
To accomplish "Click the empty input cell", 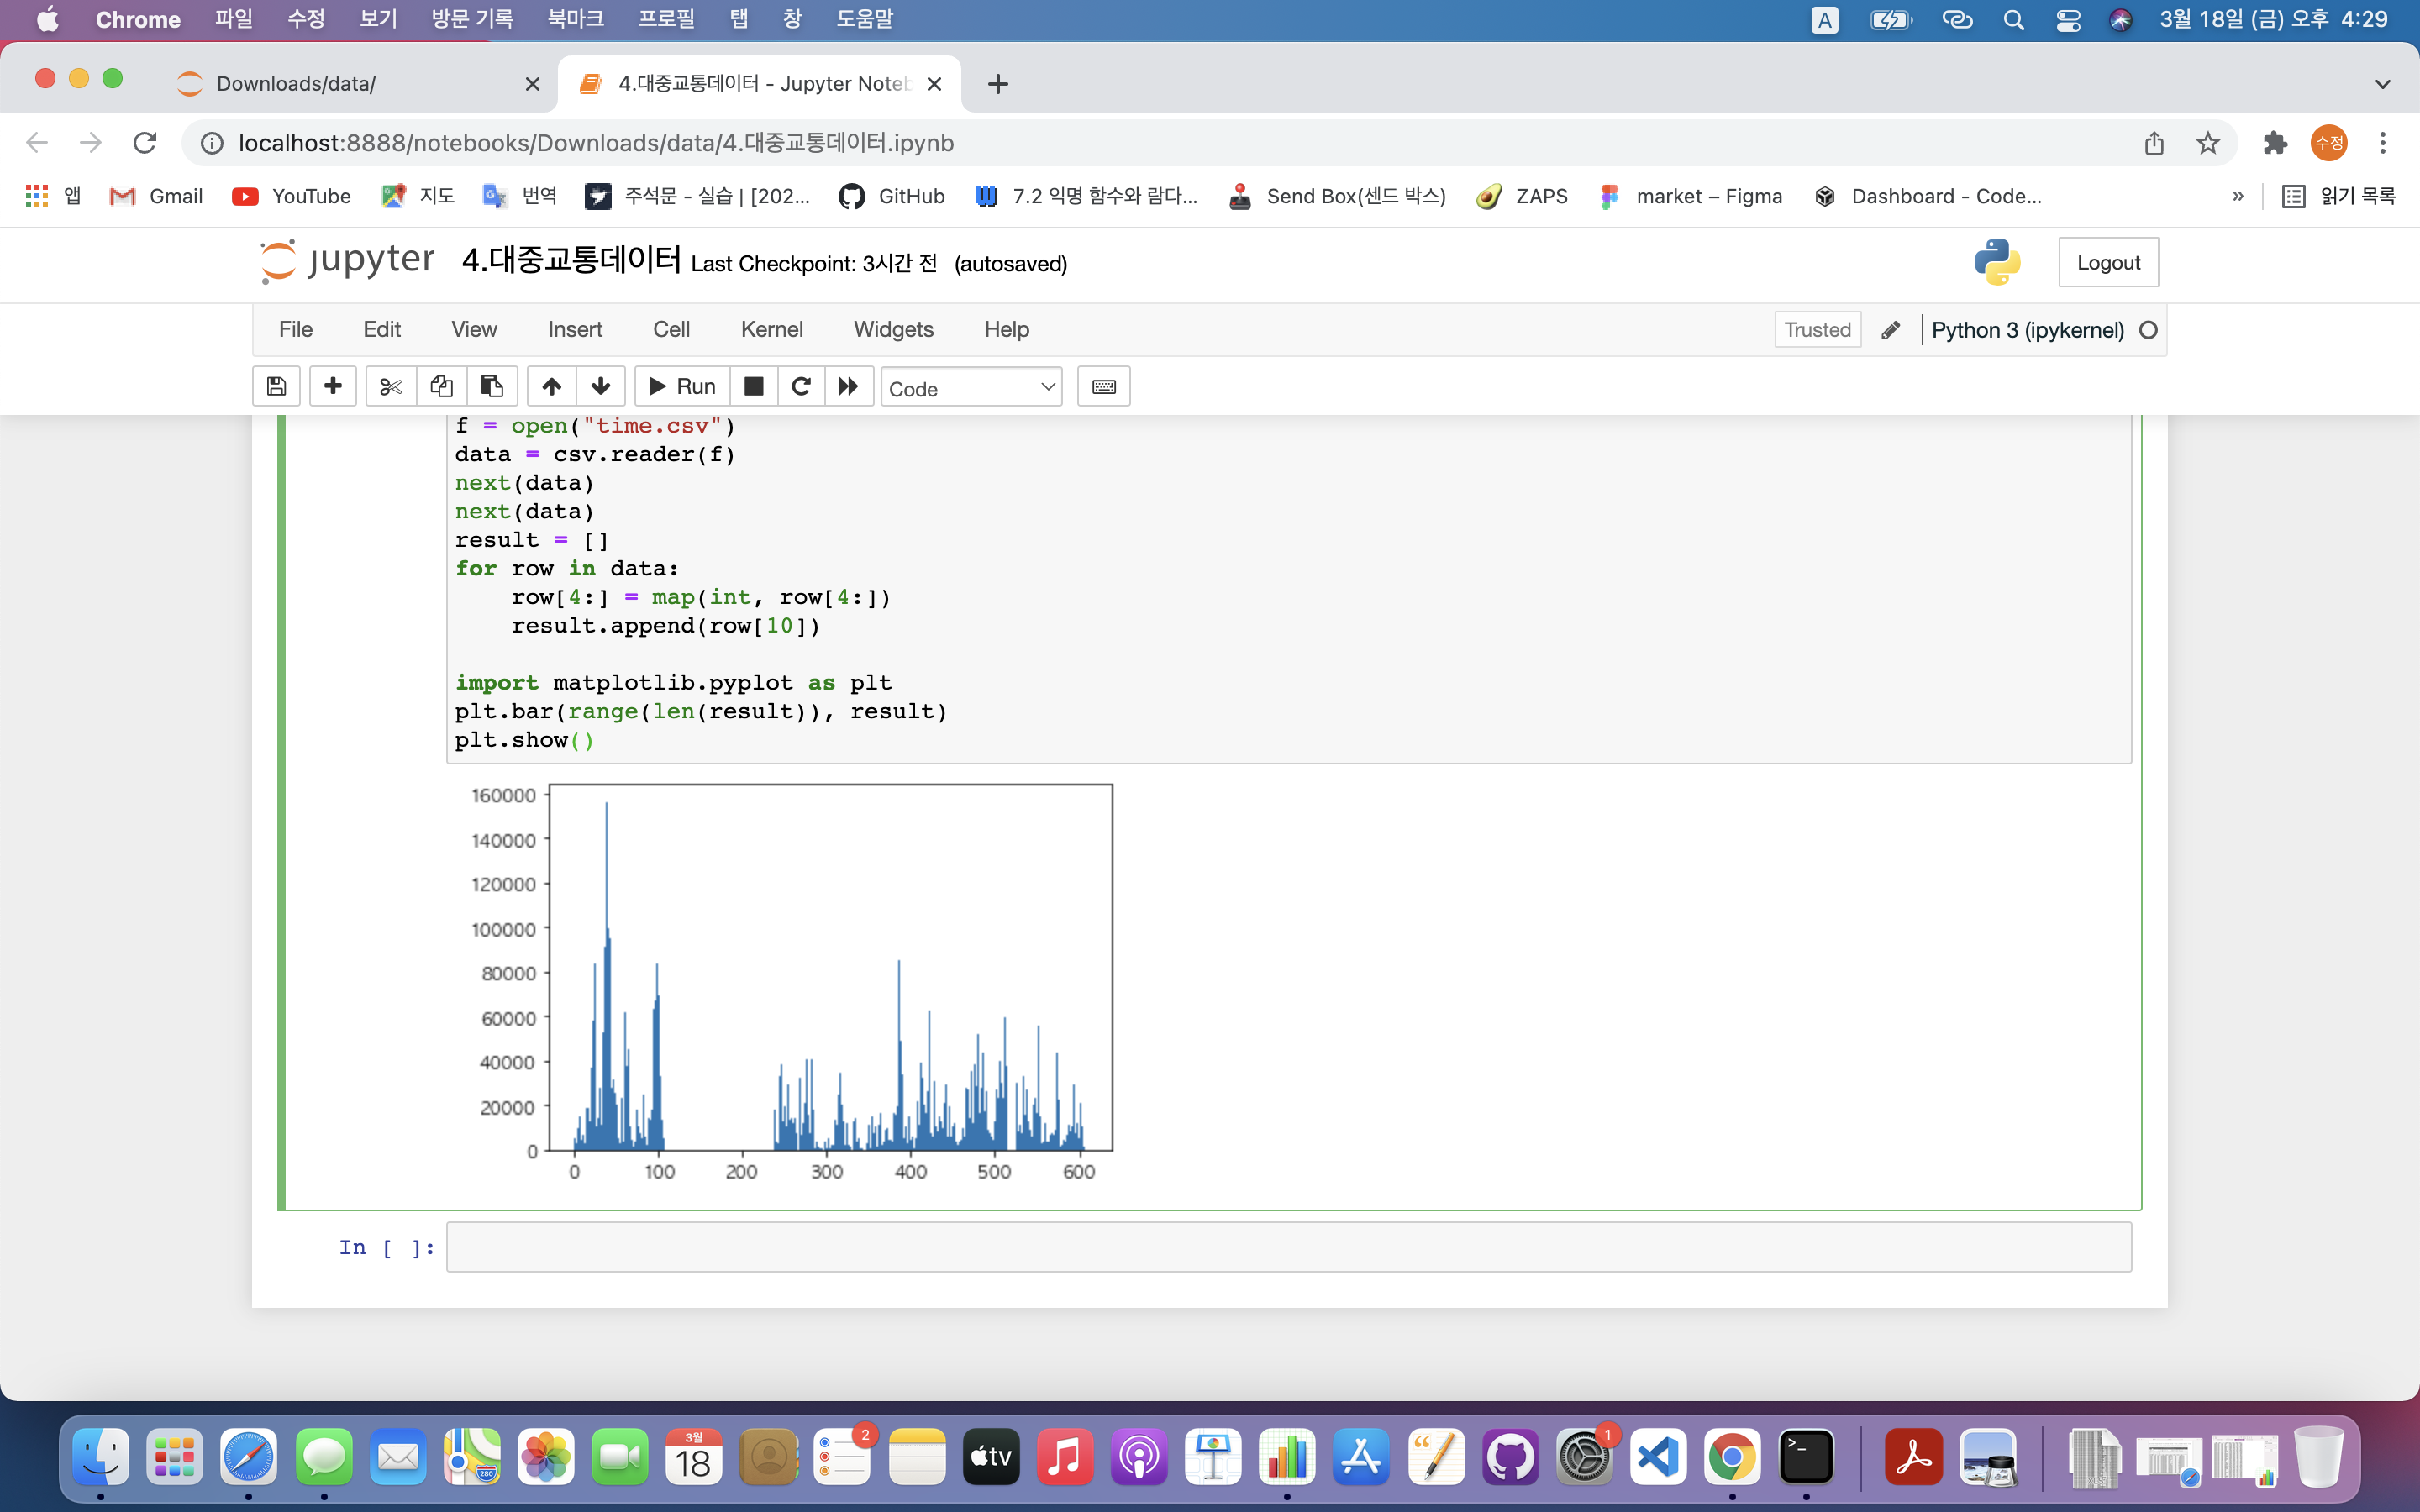I will click(1288, 1247).
